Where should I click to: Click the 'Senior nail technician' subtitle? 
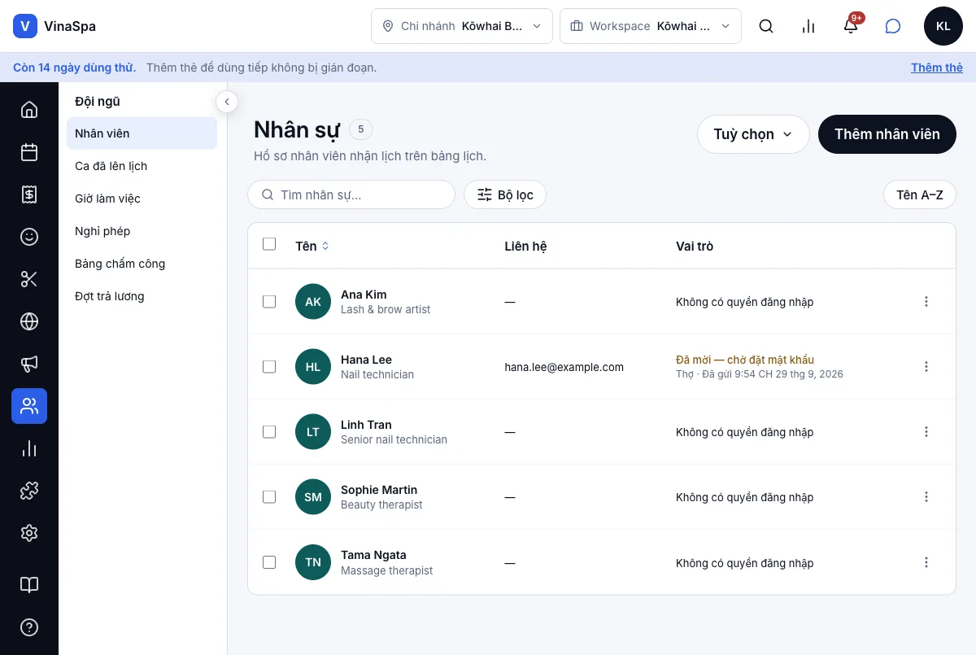[x=394, y=439]
